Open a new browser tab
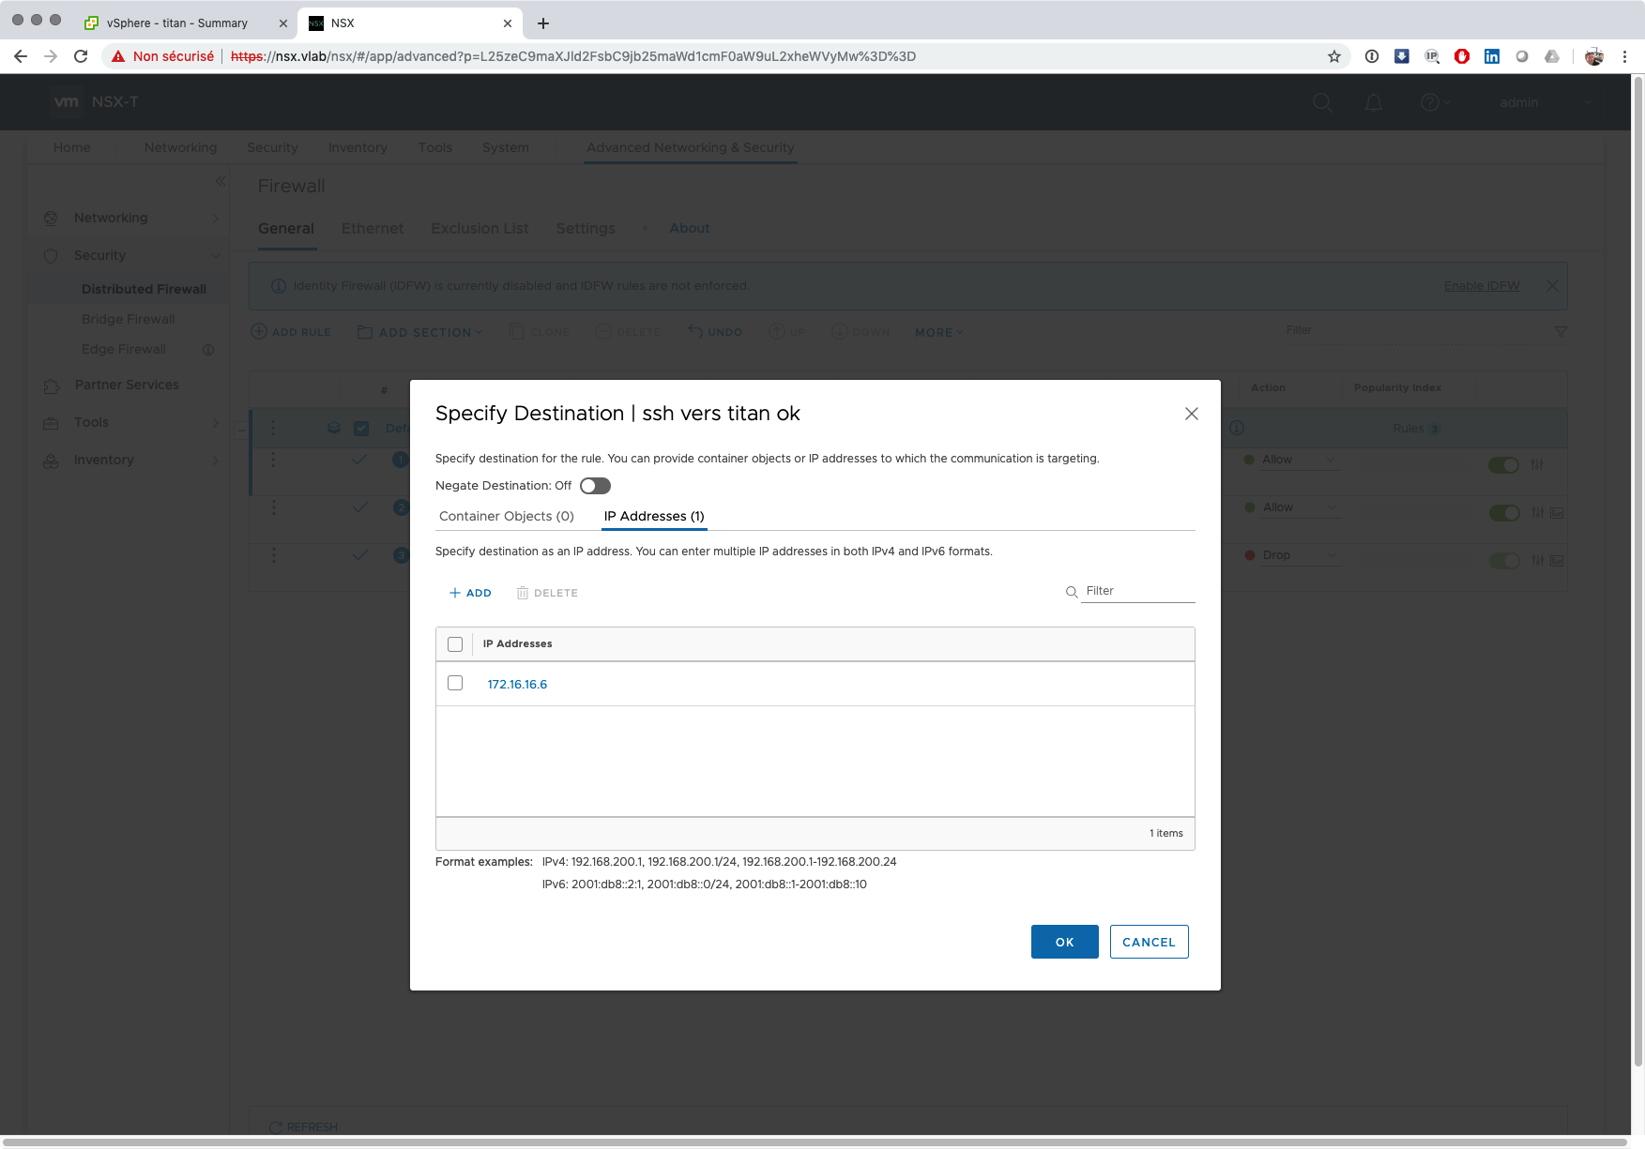 [x=543, y=23]
